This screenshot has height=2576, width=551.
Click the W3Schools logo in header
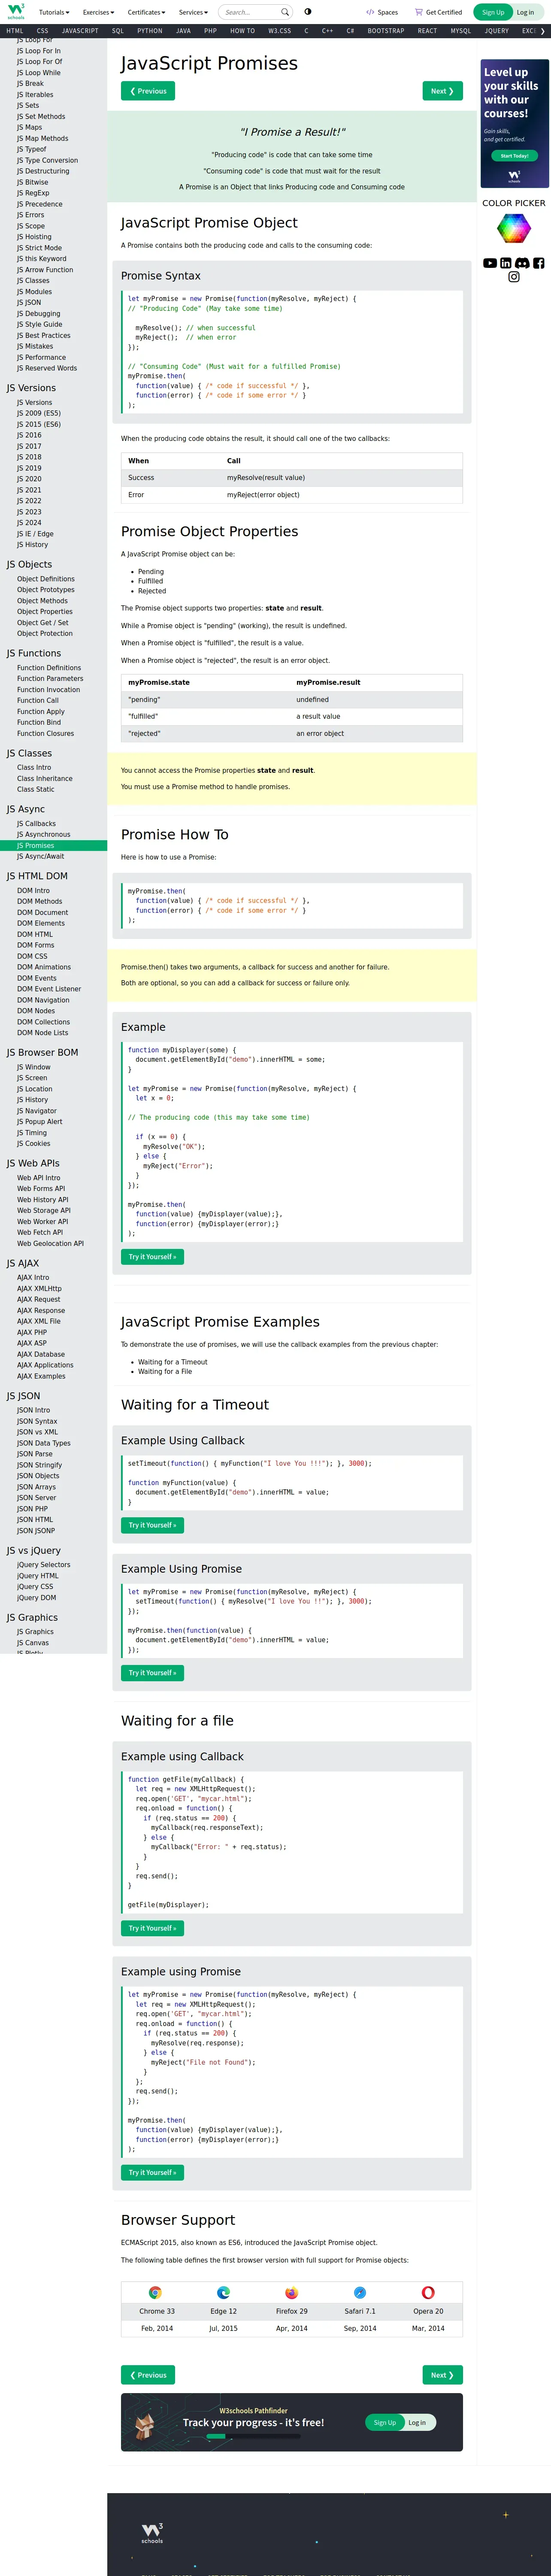[16, 12]
